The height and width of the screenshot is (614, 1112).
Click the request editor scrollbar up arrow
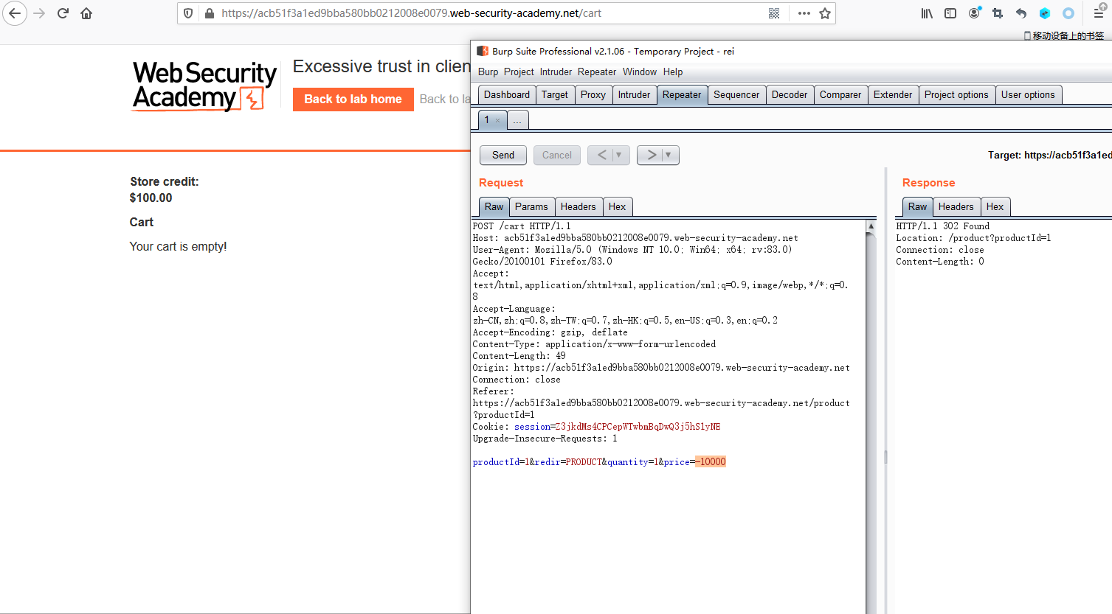pos(871,226)
